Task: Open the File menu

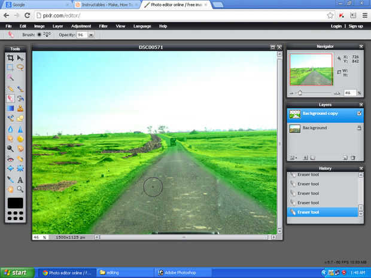Action: (8, 26)
